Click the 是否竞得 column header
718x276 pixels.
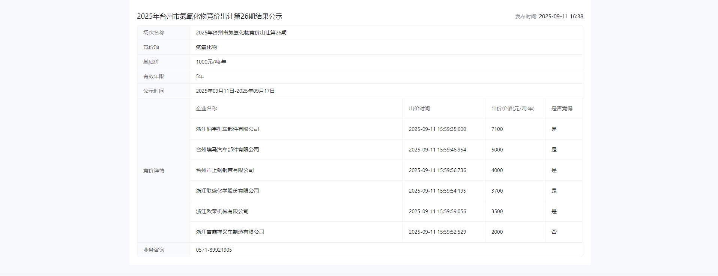point(562,108)
